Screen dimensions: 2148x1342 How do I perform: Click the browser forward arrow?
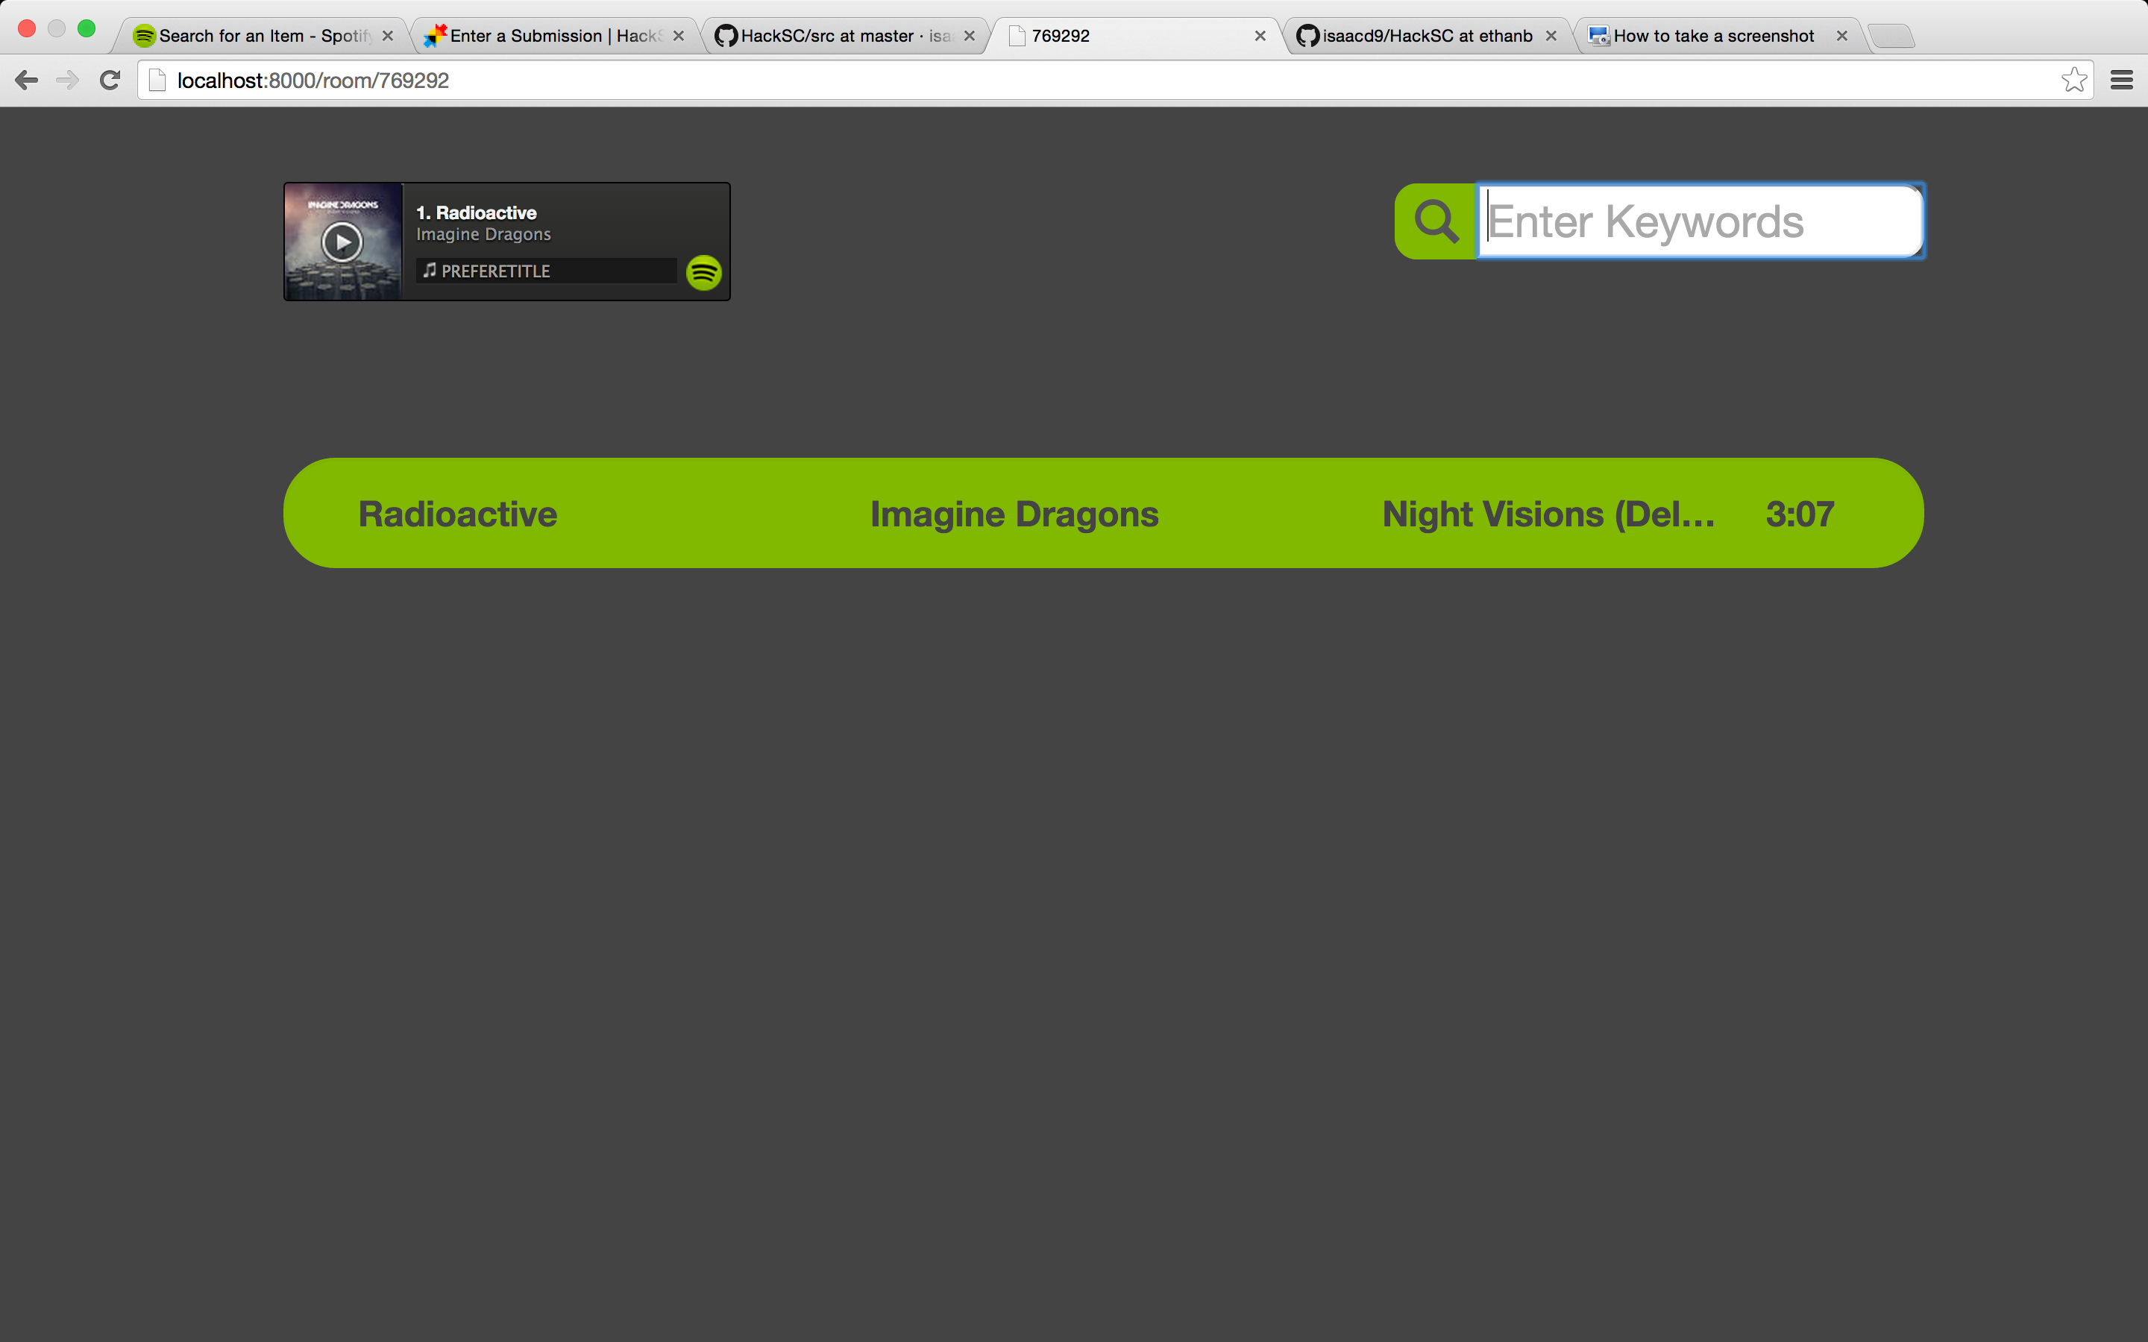point(67,80)
